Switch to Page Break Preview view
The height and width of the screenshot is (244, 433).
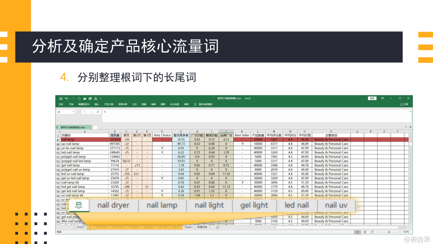373,232
